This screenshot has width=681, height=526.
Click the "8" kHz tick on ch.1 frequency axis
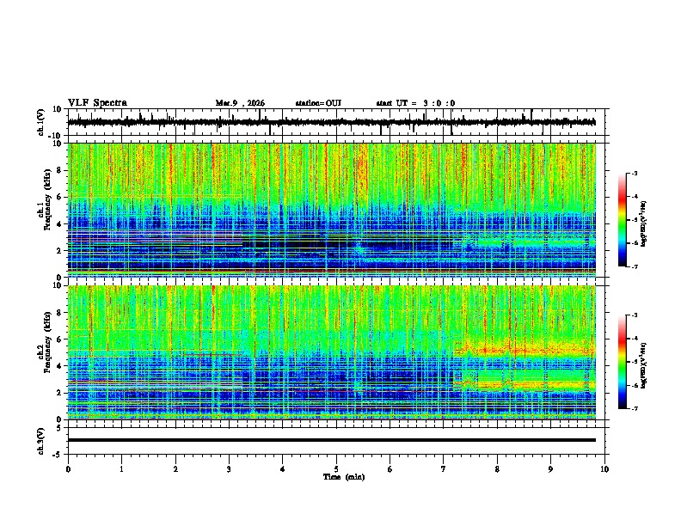(x=59, y=170)
